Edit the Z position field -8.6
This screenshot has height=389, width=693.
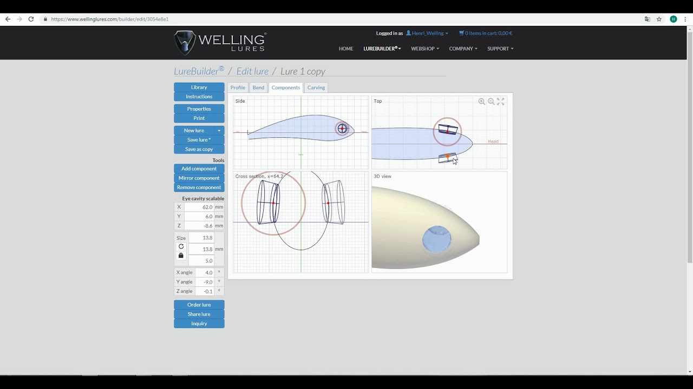[199, 226]
